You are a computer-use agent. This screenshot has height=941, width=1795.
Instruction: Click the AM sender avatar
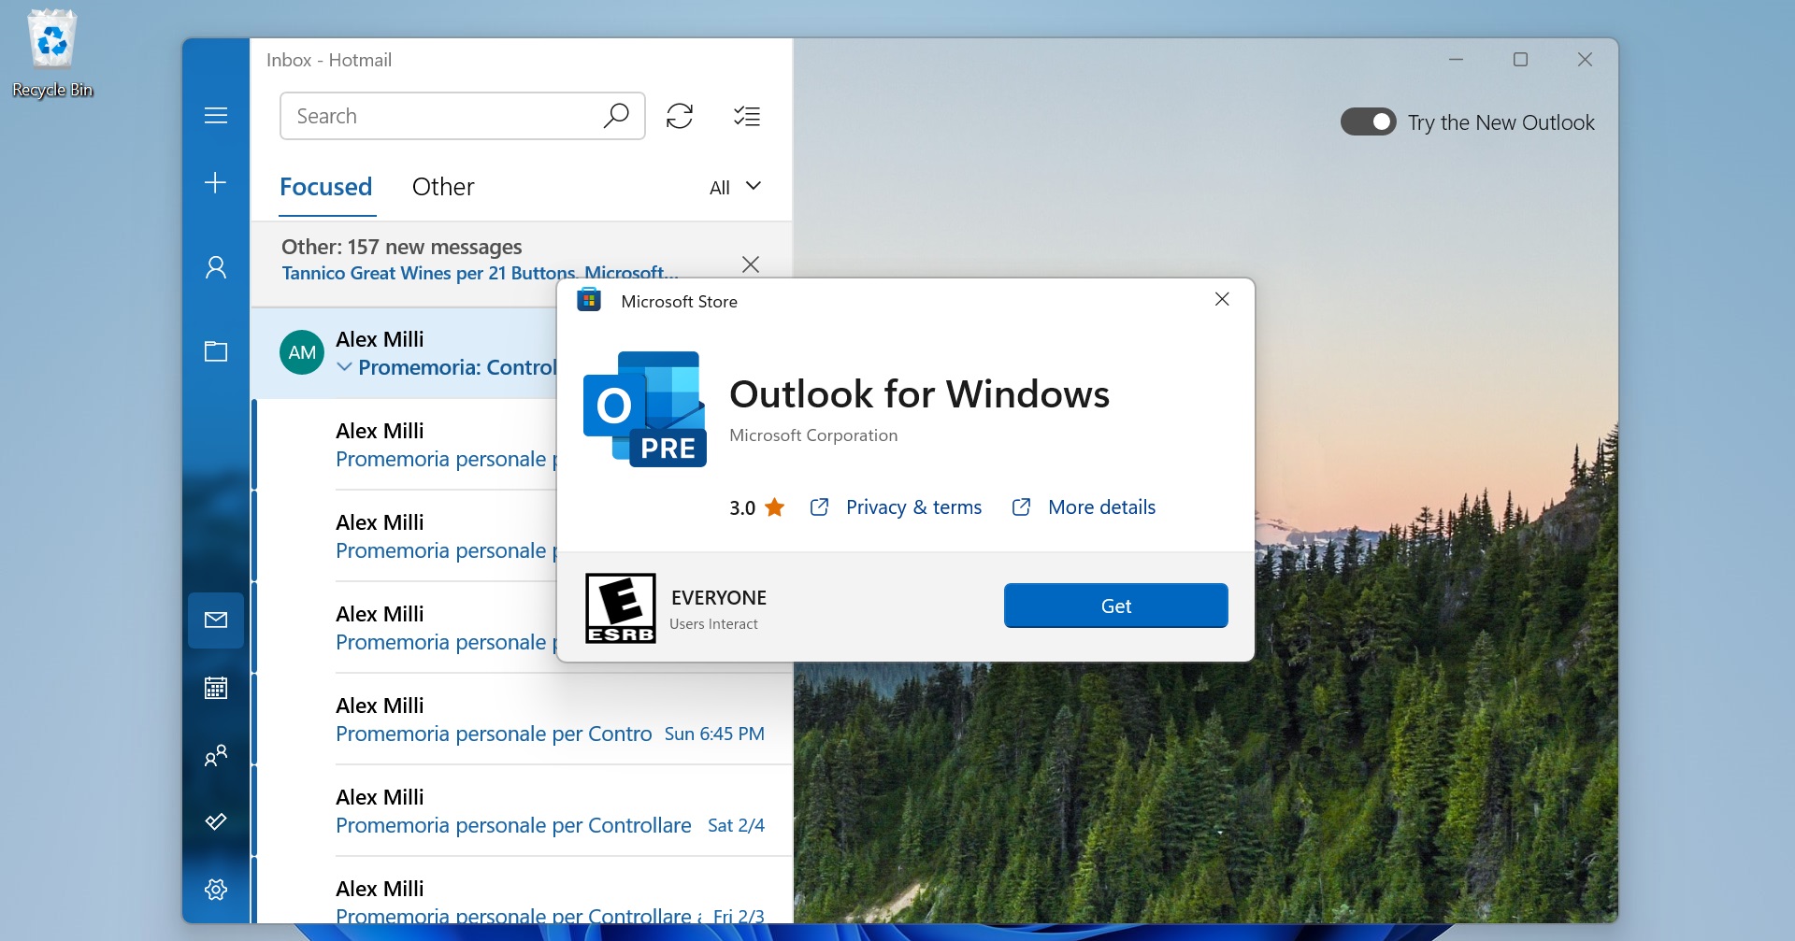(x=302, y=352)
